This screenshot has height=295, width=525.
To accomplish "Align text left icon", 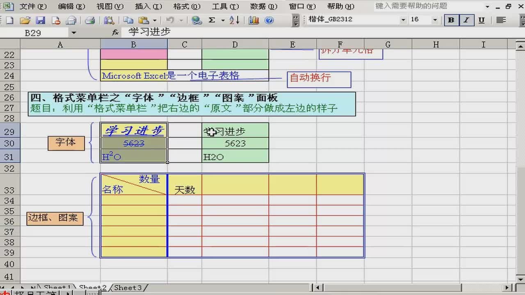I will [x=501, y=20].
